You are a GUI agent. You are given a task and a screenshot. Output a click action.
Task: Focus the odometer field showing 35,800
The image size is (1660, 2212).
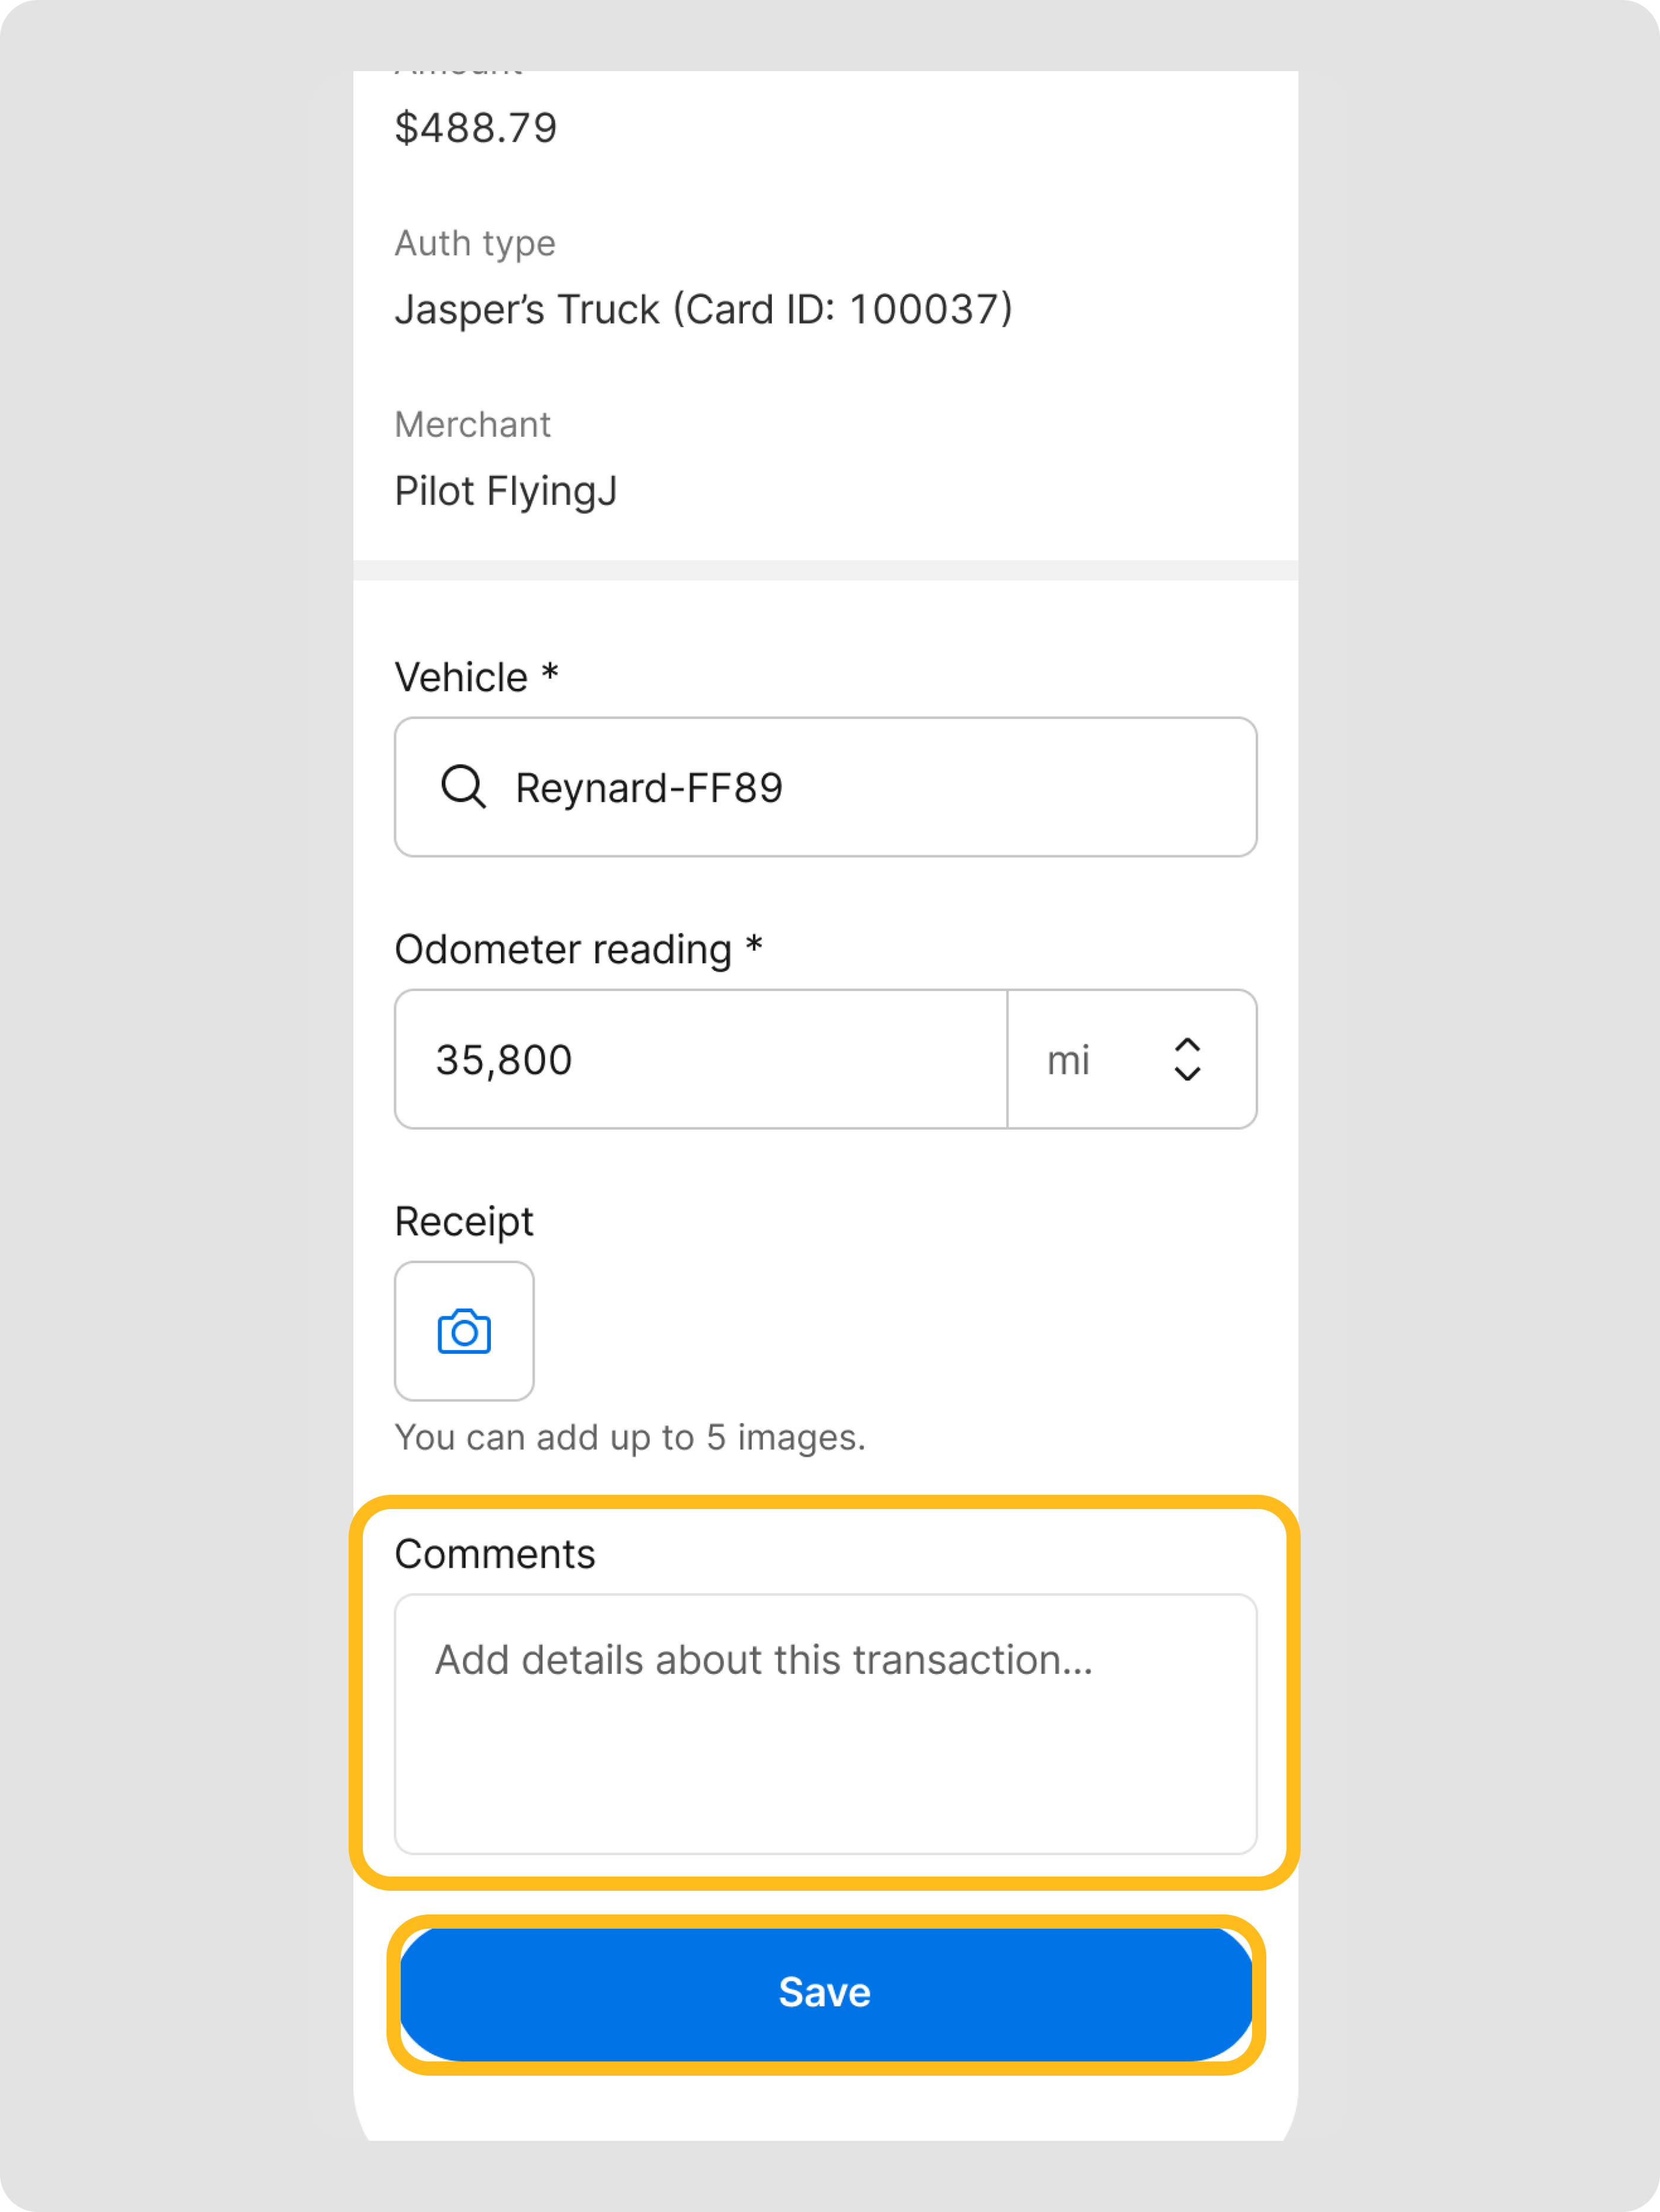click(700, 1060)
